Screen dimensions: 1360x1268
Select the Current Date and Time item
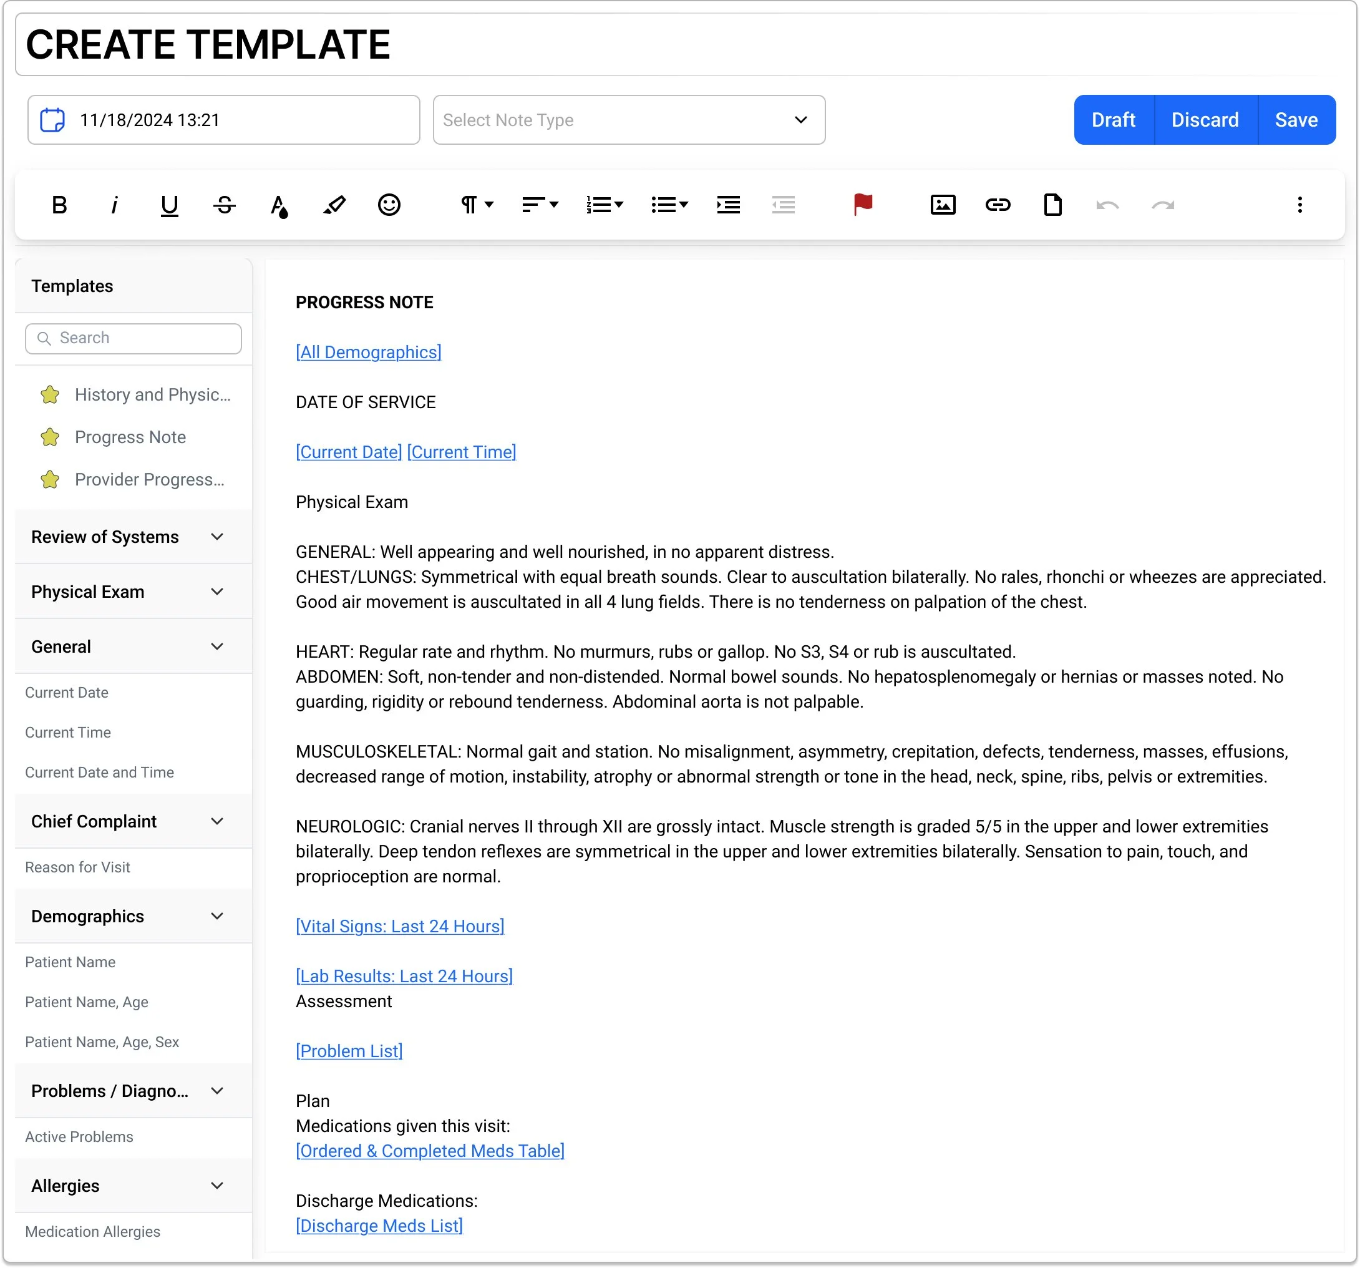point(99,772)
